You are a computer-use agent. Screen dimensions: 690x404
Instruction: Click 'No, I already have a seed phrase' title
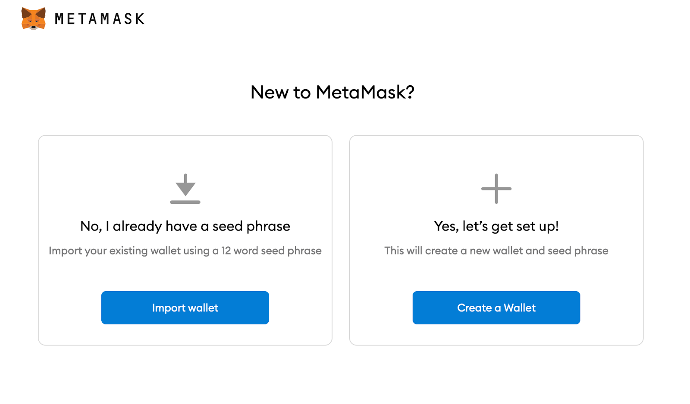pyautogui.click(x=185, y=226)
